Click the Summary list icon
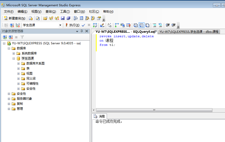 click(82, 18)
